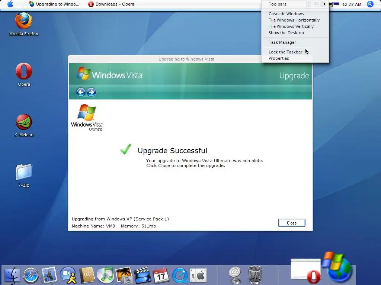
Task: Click the Windows Vista Ultimate logo
Action: 87,118
